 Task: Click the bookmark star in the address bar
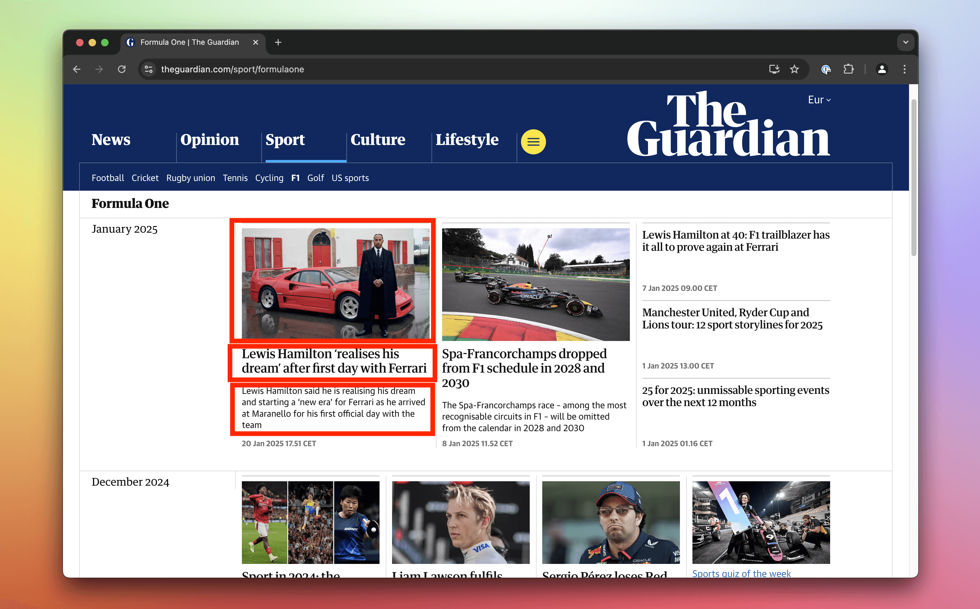(x=794, y=69)
